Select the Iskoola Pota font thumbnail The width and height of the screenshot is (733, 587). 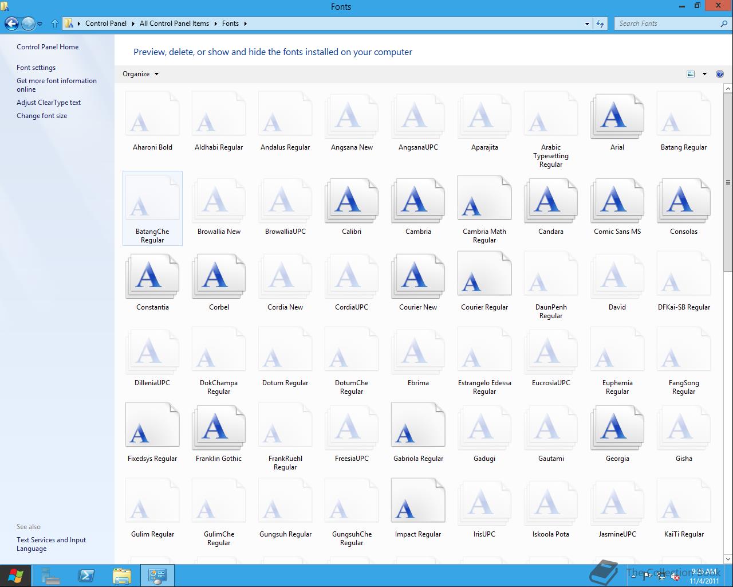pyautogui.click(x=551, y=504)
